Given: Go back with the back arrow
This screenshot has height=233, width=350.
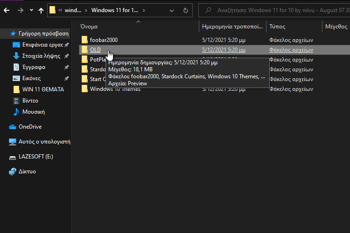Looking at the screenshot, I should point(7,10).
